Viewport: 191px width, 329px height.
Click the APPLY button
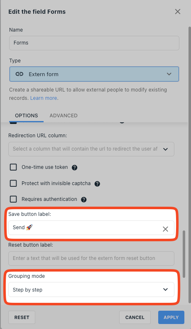[x=171, y=317]
